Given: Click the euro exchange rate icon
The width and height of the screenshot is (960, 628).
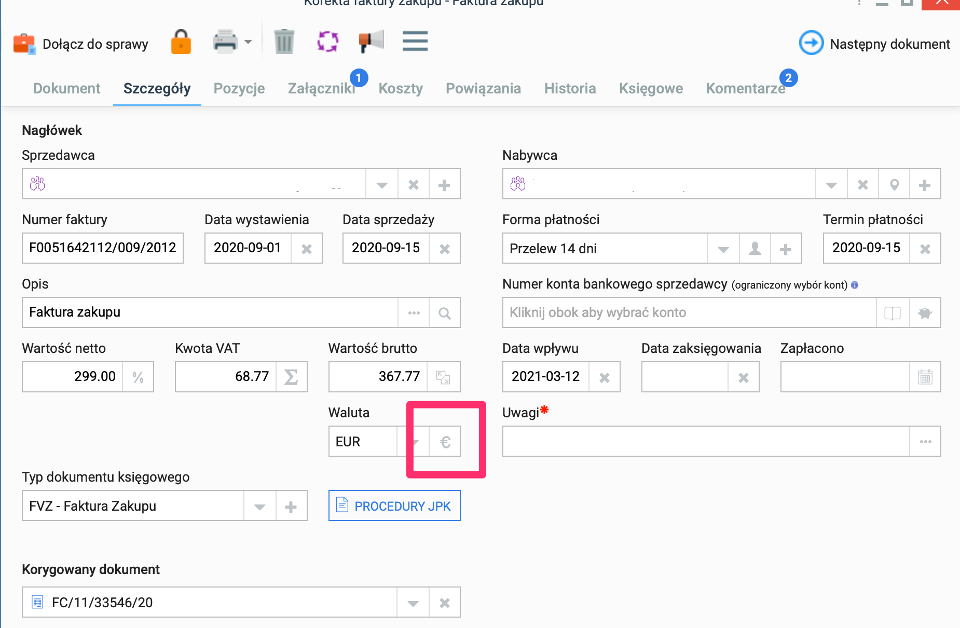Looking at the screenshot, I should [x=445, y=442].
